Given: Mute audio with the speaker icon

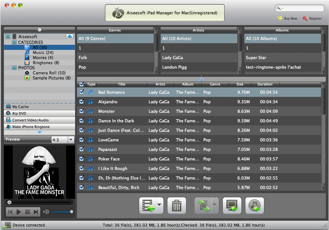Looking at the screenshot, I should coord(46,212).
